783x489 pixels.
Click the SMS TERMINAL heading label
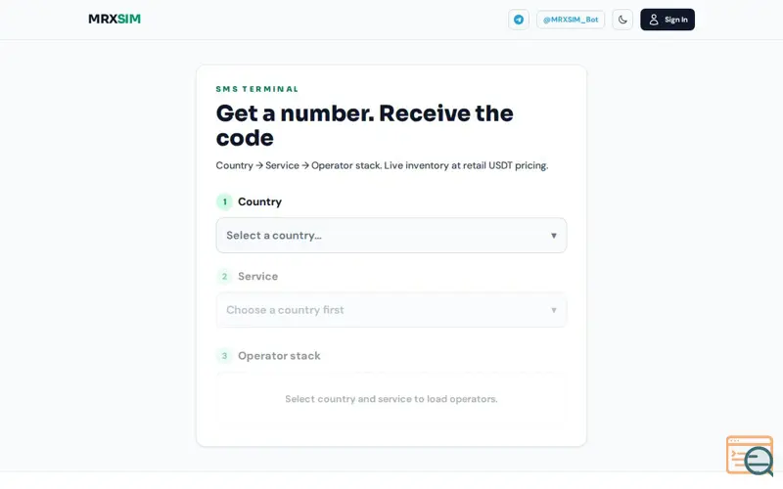tap(257, 89)
